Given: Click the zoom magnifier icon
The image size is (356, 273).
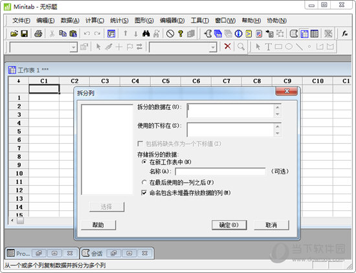Looking at the screenshot, I should pos(241,47).
